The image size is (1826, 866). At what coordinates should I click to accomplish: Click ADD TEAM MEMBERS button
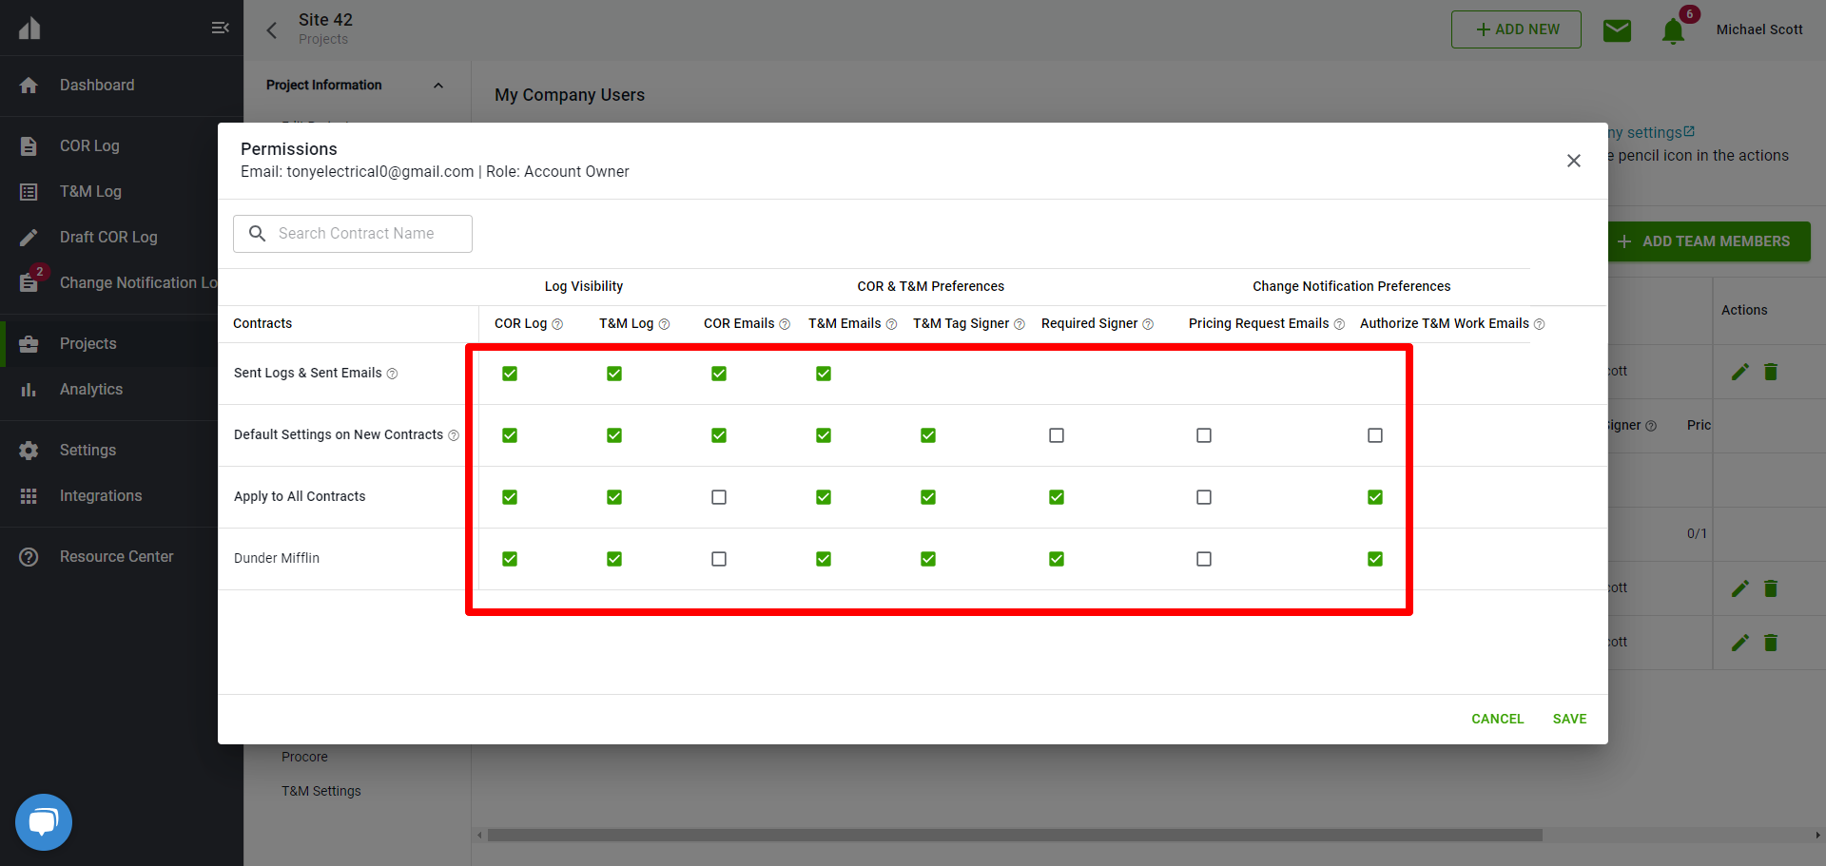[1709, 241]
